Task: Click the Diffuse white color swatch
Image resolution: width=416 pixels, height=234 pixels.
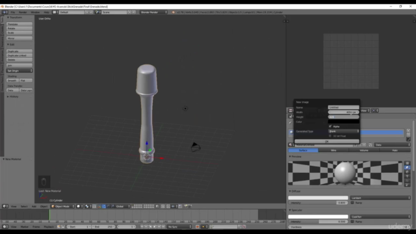Action: pyautogui.click(x=318, y=198)
